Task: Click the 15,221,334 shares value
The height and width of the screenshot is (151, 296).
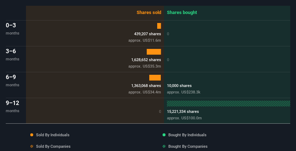Action: [183, 111]
